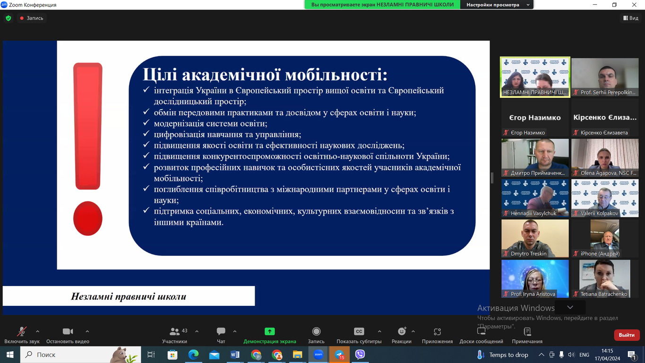Screen dimensions: 645x363
Task: Select Prof. Serhii Perepolkin video thumbnail
Action: (605, 77)
